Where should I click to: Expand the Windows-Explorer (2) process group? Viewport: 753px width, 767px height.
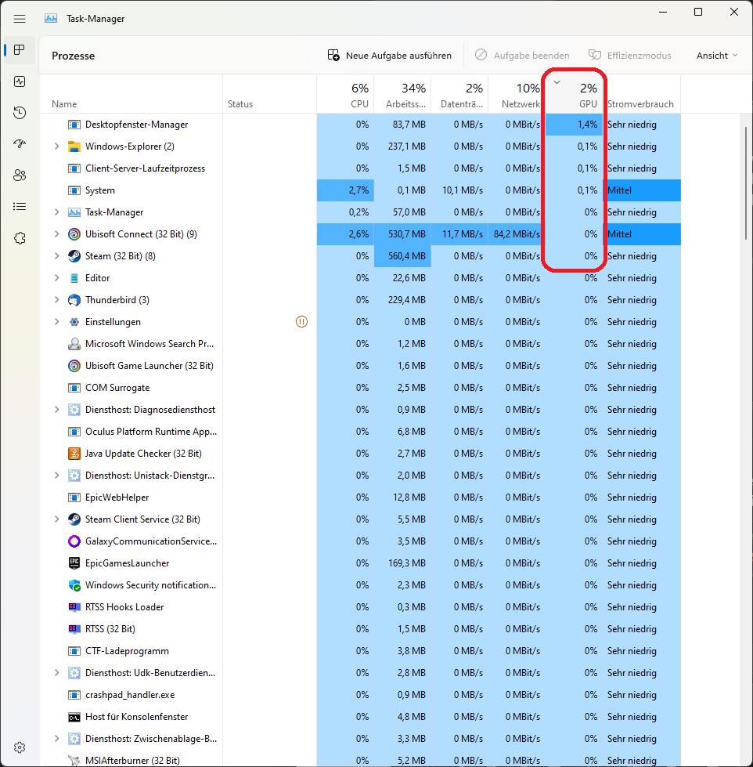pyautogui.click(x=56, y=147)
